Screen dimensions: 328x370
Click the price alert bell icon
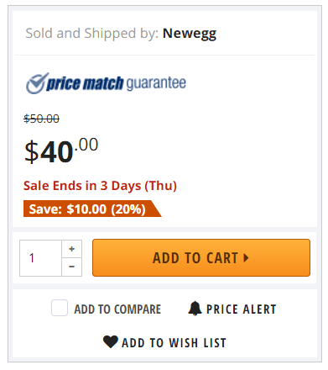coord(195,309)
